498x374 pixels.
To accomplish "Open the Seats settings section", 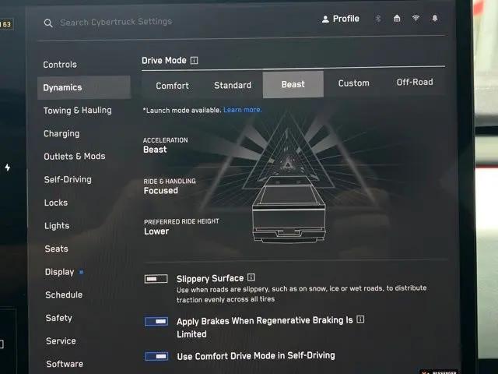I will (57, 249).
